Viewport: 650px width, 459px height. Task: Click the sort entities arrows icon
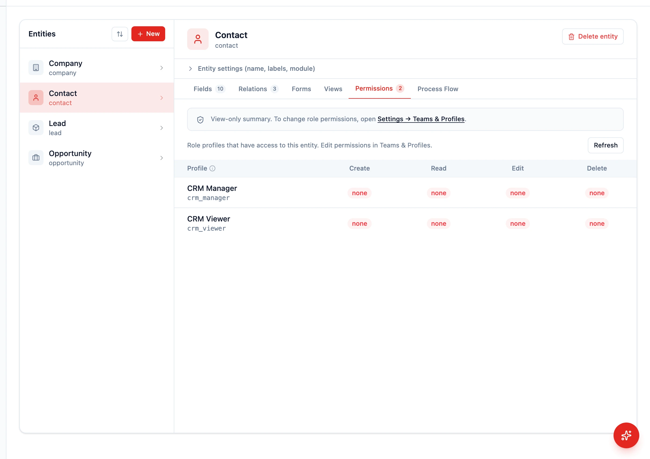point(120,34)
